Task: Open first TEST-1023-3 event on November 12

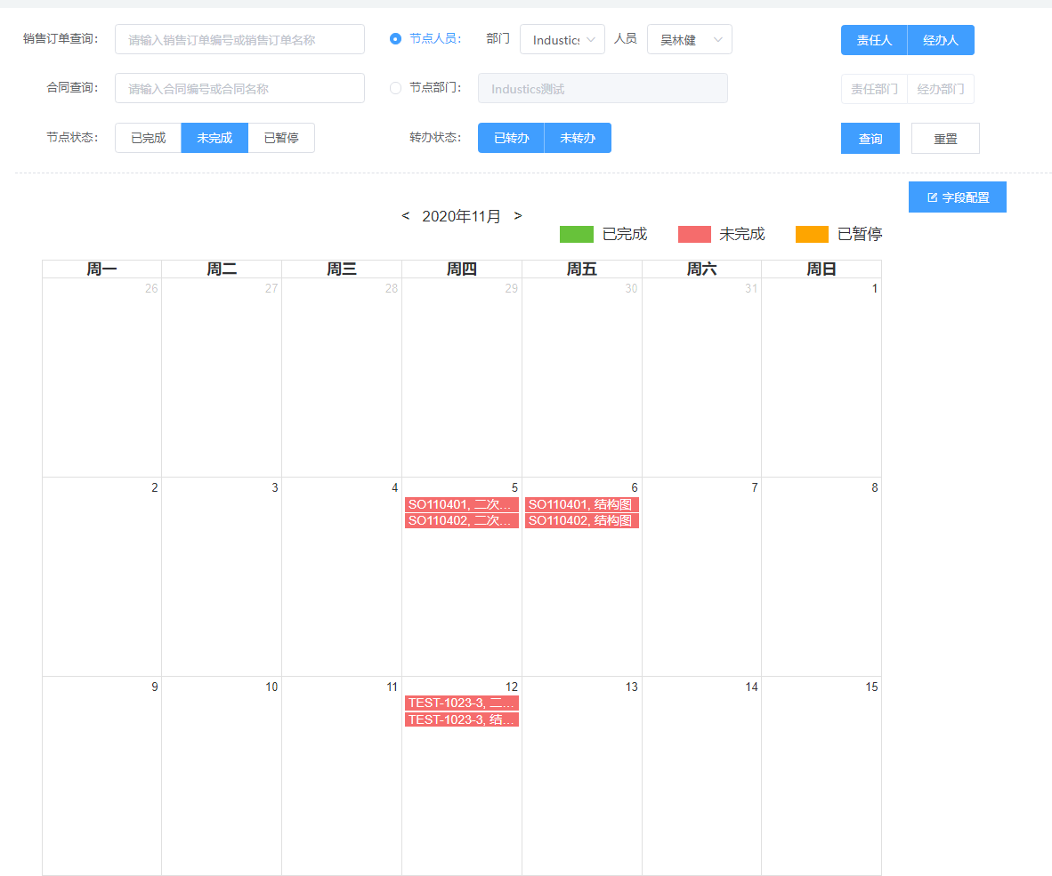Action: pos(461,703)
